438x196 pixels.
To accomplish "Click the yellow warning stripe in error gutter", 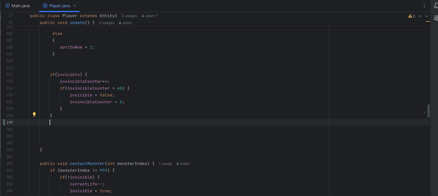I will point(428,22).
